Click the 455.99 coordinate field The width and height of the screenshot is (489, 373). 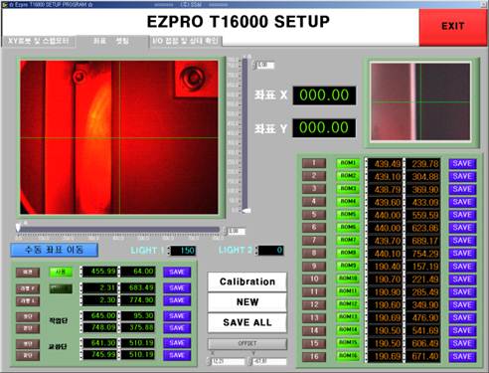point(99,272)
